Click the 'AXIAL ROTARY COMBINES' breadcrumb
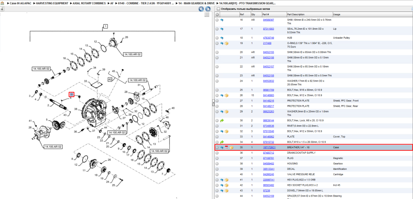413x199 pixels. tap(90, 3)
